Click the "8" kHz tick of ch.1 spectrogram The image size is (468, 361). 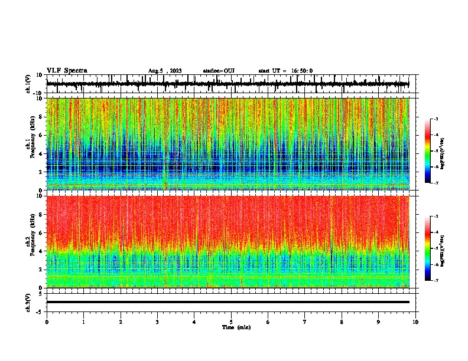[41, 117]
